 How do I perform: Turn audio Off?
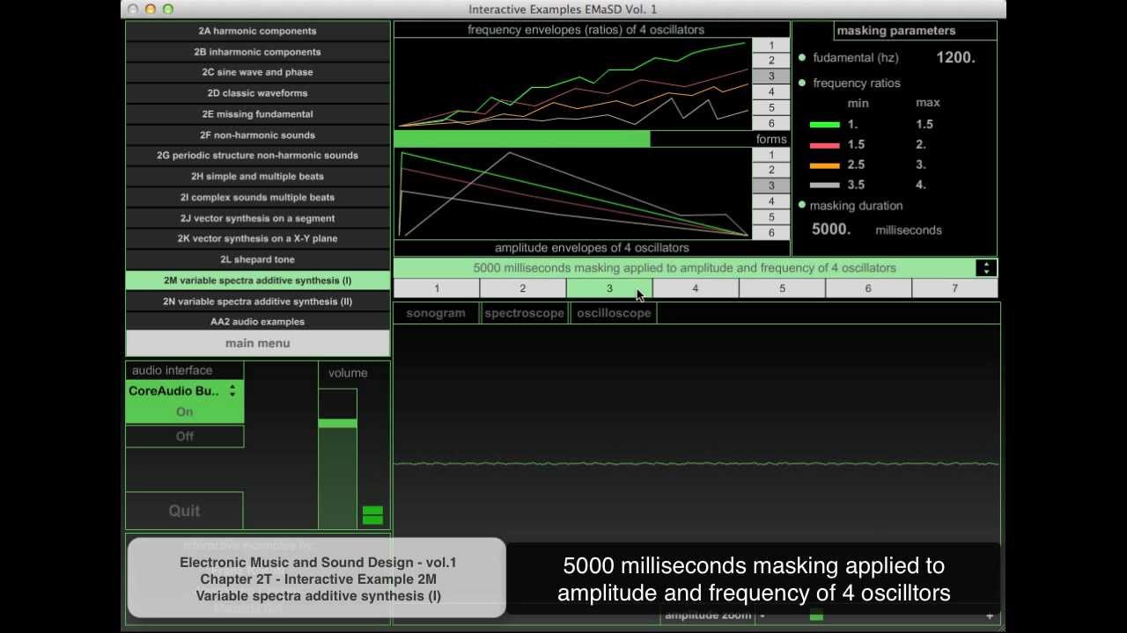(184, 436)
